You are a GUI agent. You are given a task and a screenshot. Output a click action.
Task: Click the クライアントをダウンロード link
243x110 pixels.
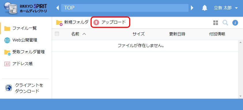[x=29, y=88]
